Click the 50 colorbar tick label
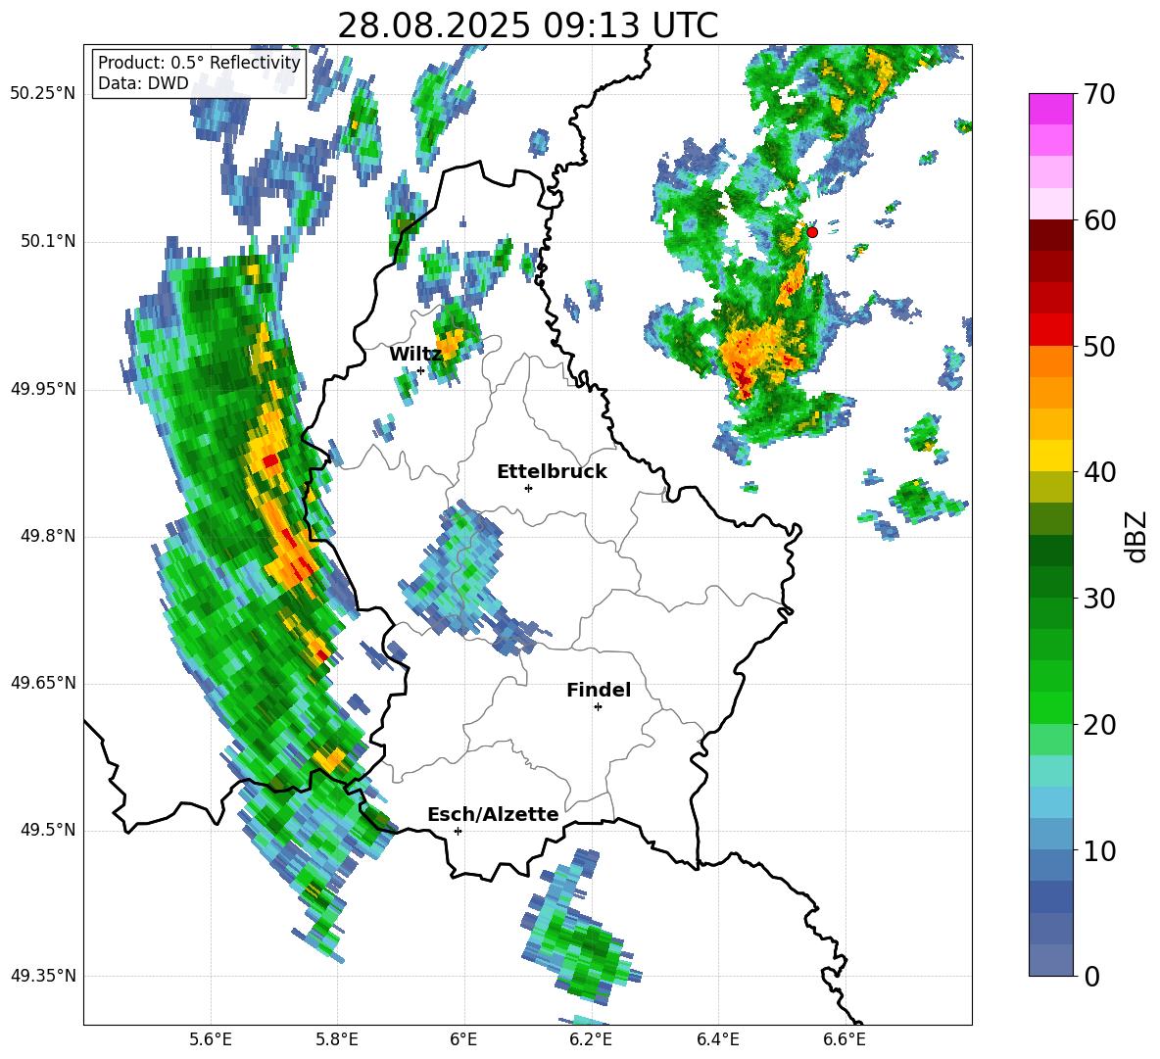 [x=1098, y=347]
